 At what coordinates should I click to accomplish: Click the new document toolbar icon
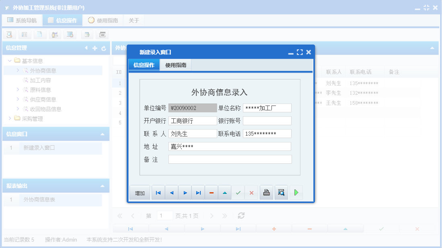pos(40,35)
